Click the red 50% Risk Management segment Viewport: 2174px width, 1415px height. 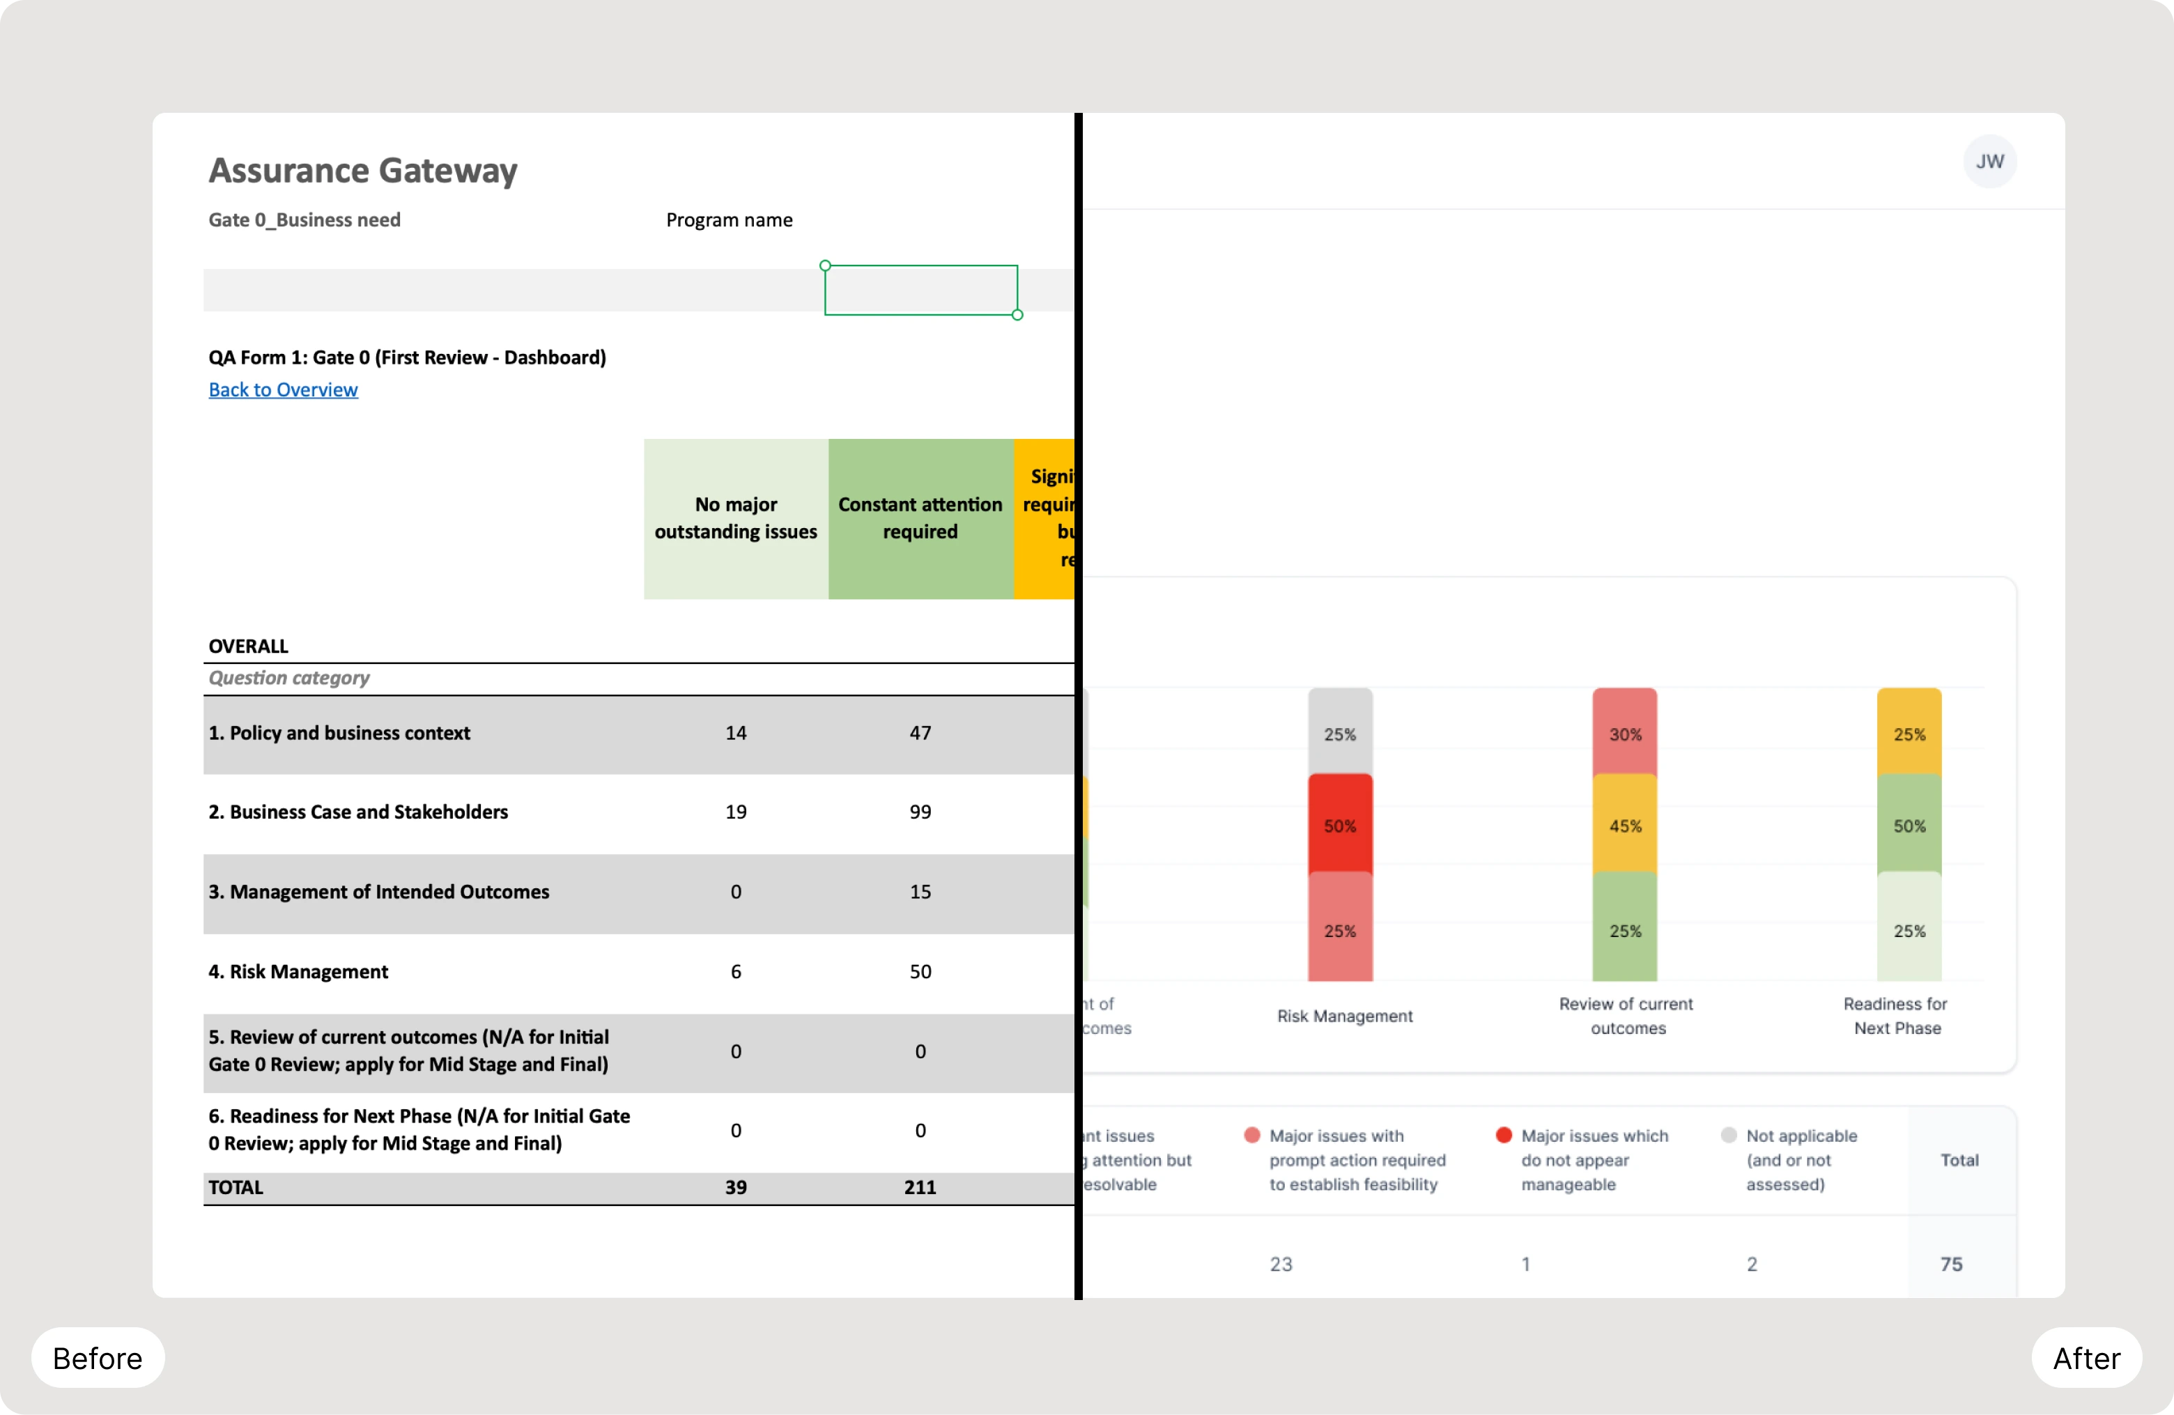1339,825
